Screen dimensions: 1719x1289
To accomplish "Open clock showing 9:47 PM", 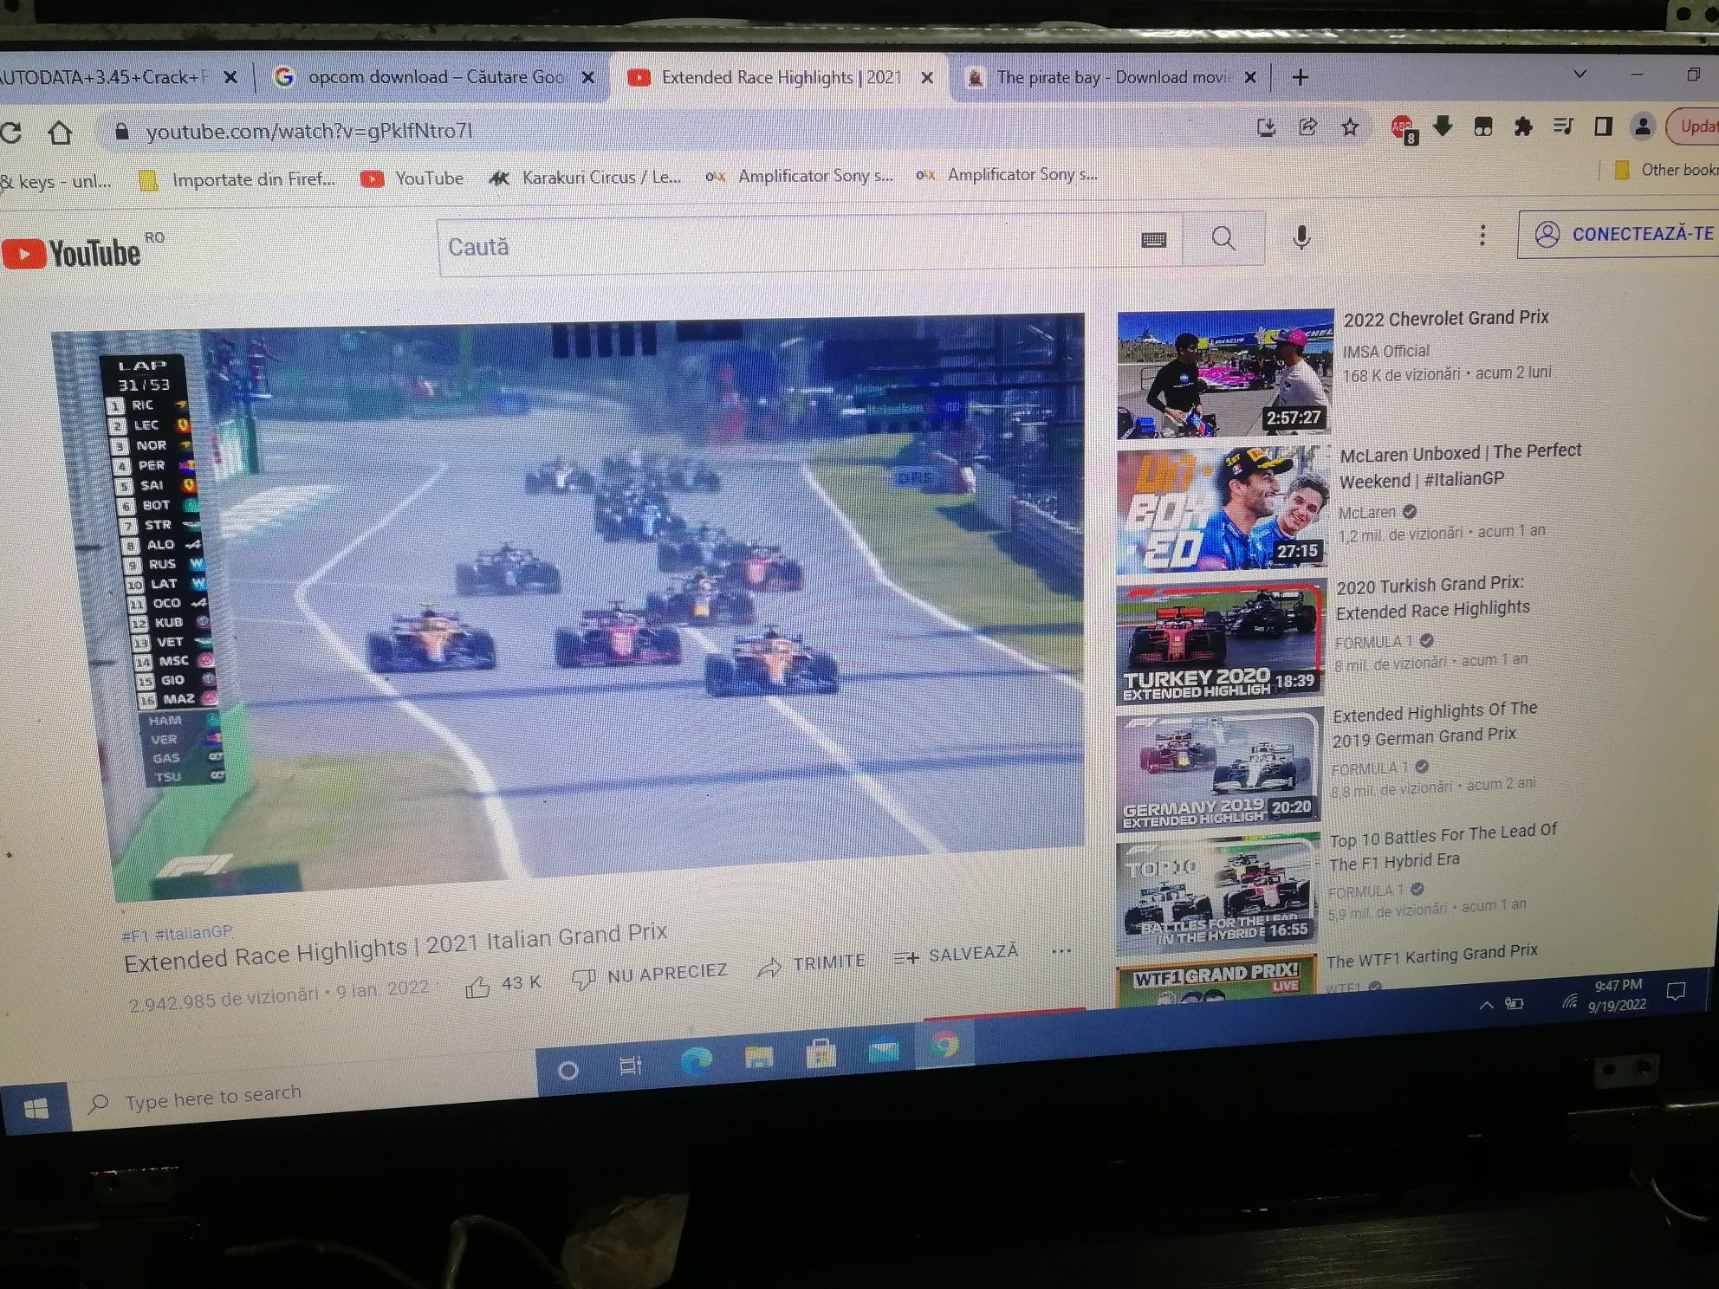I will point(1617,995).
